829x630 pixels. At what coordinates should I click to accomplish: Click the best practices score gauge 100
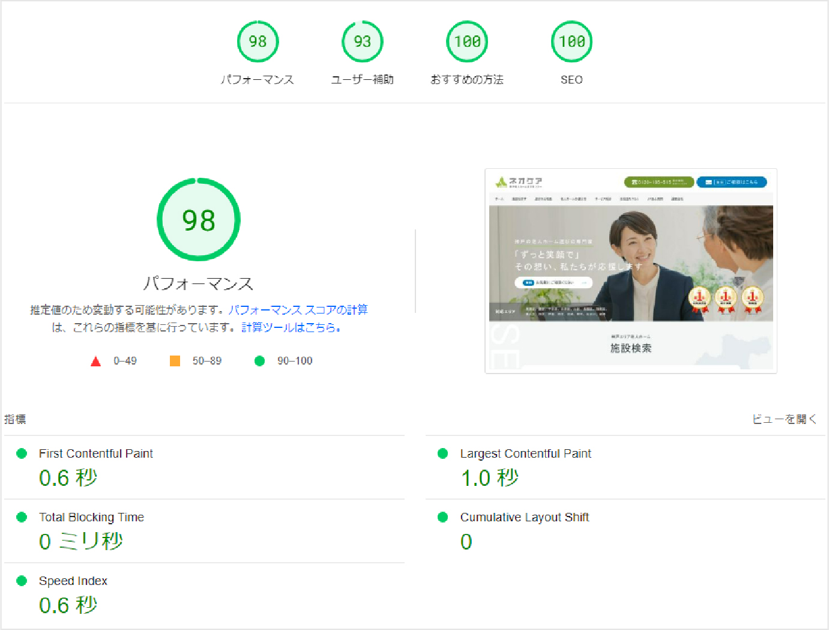(x=467, y=41)
